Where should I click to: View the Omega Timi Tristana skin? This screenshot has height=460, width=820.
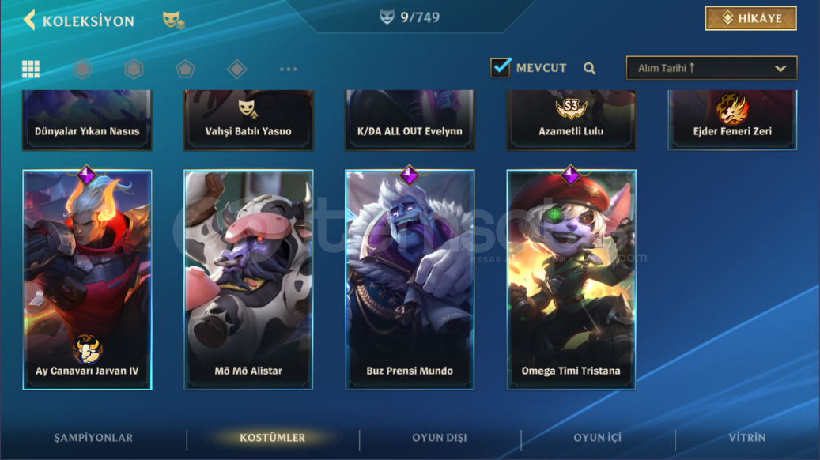[x=571, y=280]
